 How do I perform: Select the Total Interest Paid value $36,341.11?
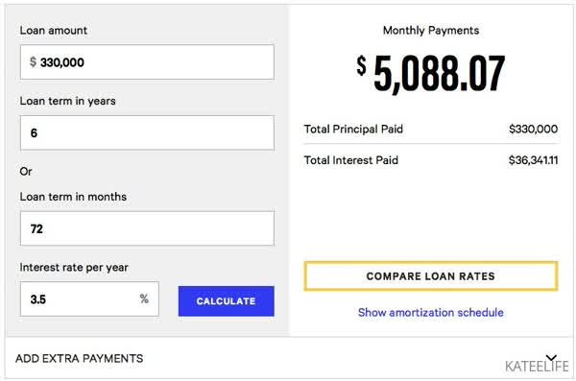(533, 160)
